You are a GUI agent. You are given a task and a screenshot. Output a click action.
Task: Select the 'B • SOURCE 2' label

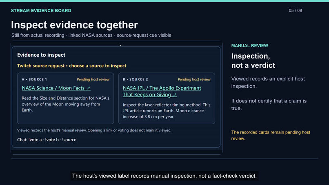tap(136, 79)
